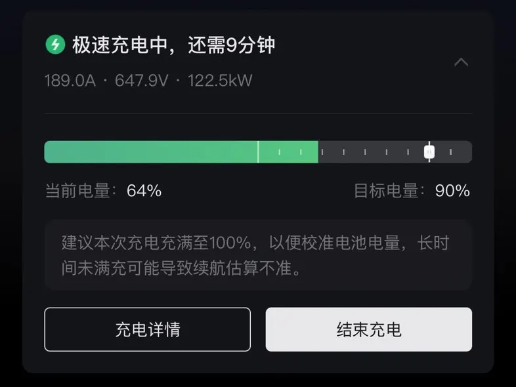This screenshot has width=516, height=387.
Task: Click the tall 50% marker line on bar
Action: point(258,152)
